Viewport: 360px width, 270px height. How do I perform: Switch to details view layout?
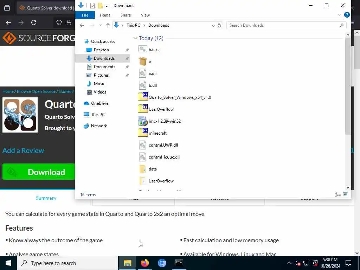338,194
